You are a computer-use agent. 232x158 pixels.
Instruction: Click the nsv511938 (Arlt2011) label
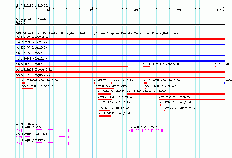click(x=37, y=86)
